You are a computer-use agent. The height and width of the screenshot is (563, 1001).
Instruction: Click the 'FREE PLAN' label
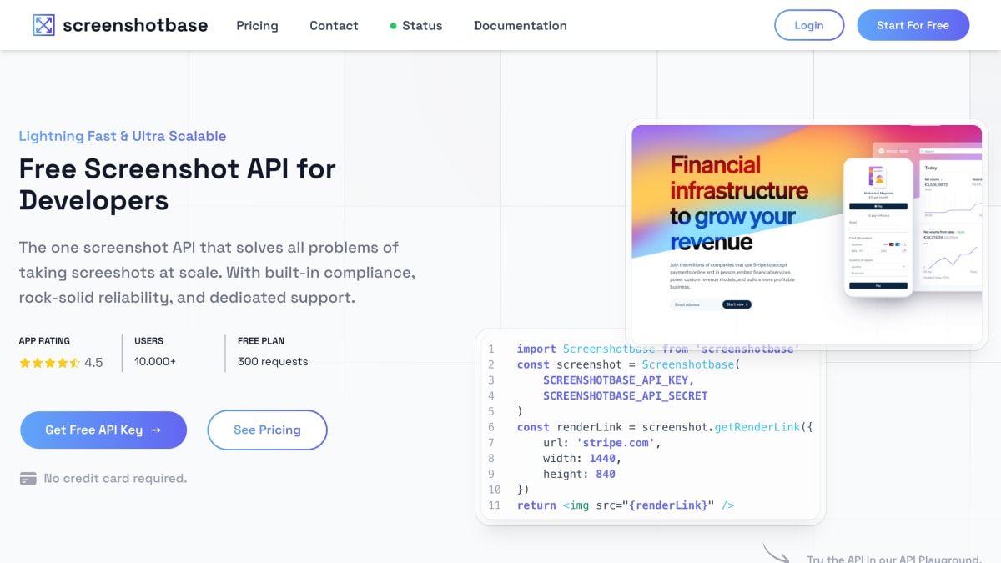(261, 341)
